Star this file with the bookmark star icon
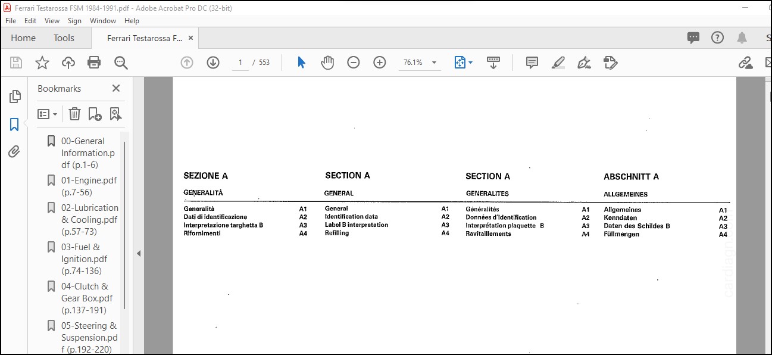This screenshot has height=355, width=772. 42,63
